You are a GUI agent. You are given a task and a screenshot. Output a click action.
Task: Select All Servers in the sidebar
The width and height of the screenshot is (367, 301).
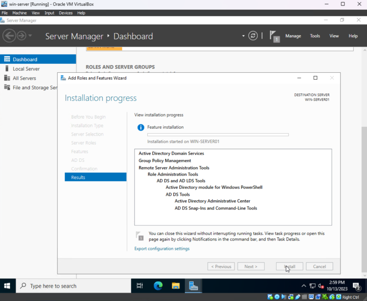24,78
